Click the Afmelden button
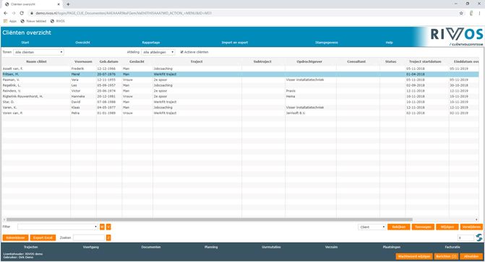 coord(471,256)
